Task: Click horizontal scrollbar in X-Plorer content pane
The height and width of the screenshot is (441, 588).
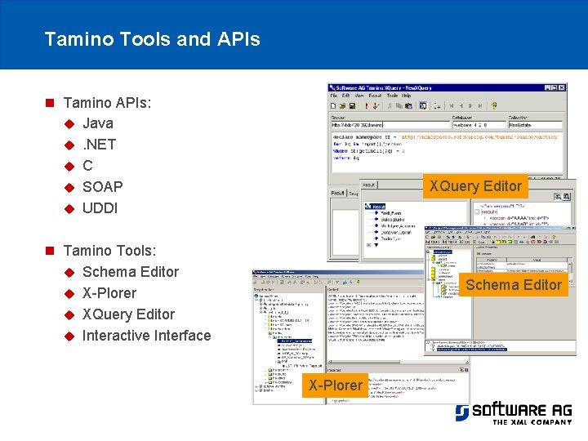Action: click(399, 362)
